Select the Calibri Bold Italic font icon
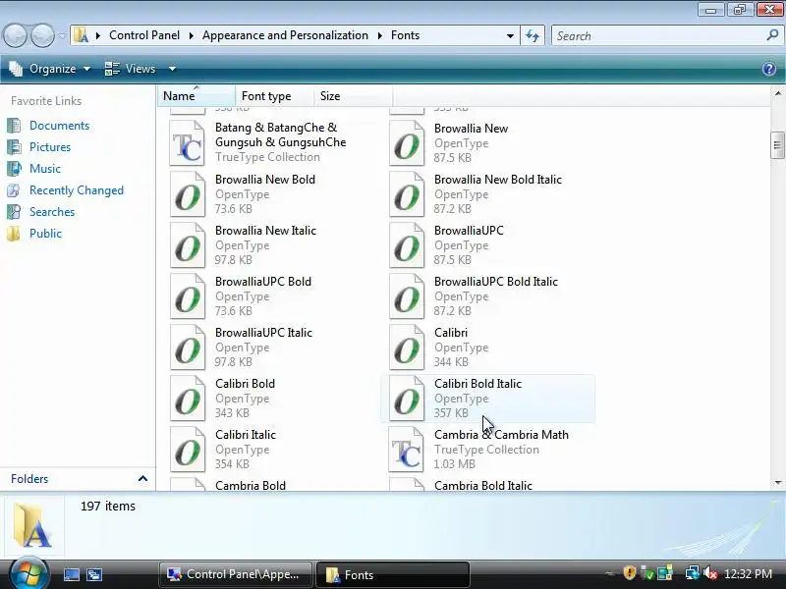This screenshot has width=786, height=589. [x=407, y=399]
